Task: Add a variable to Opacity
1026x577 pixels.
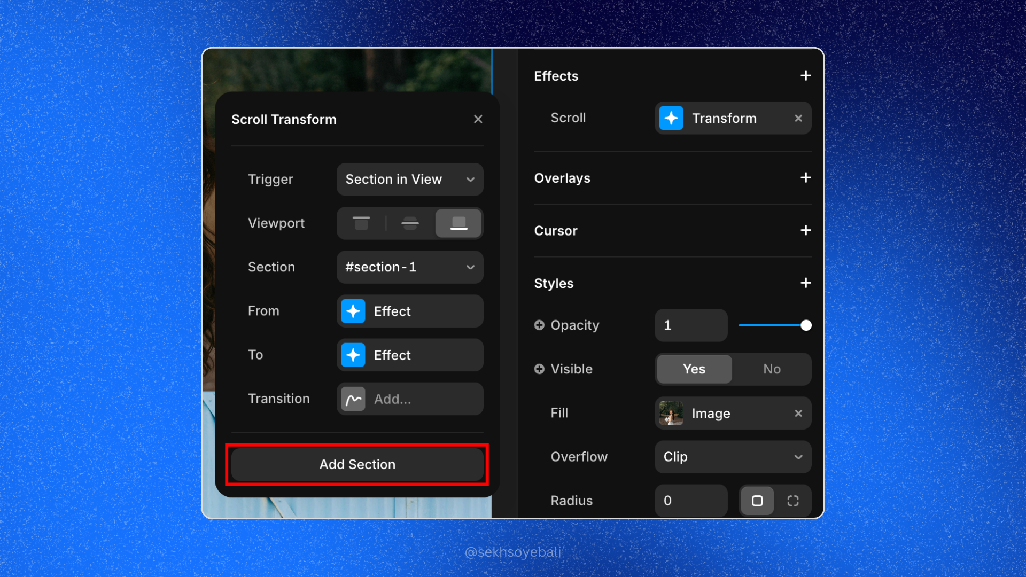Action: (539, 325)
